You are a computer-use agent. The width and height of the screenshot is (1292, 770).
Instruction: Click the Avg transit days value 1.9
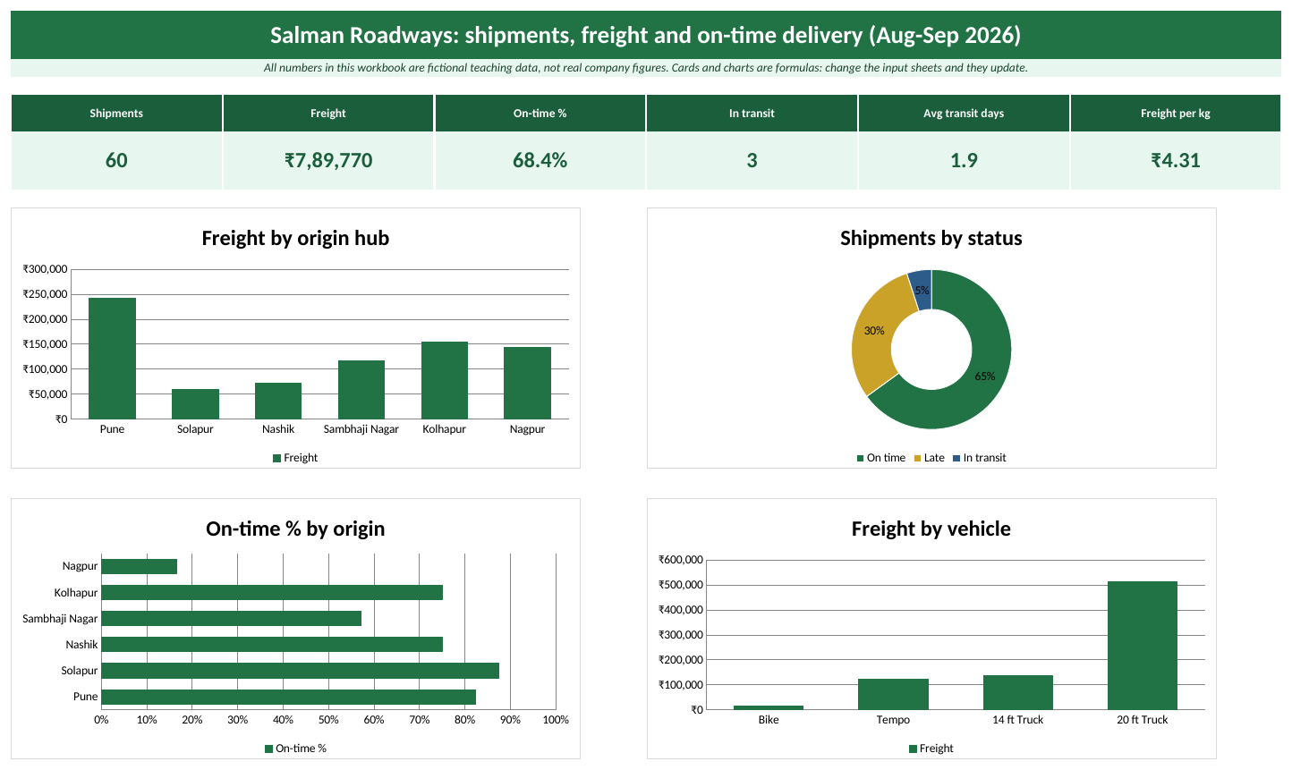pyautogui.click(x=964, y=160)
